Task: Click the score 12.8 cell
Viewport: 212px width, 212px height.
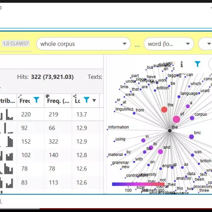Action: pyautogui.click(x=81, y=155)
